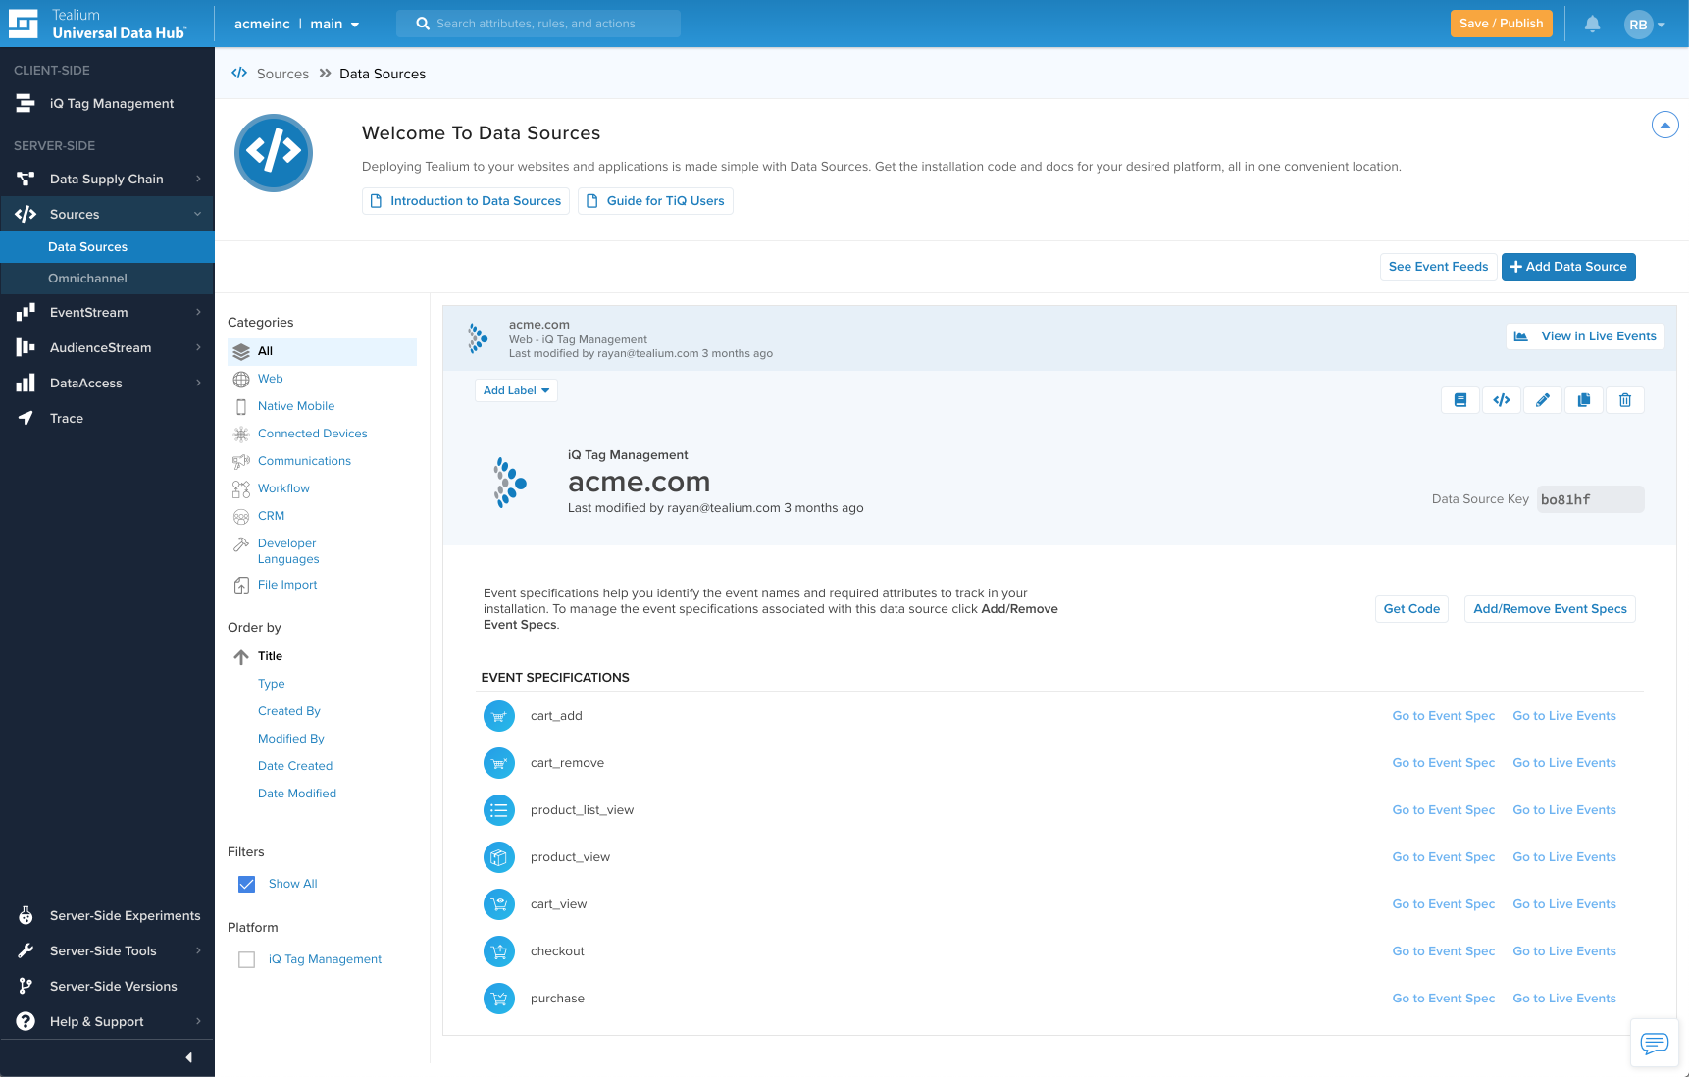
Task: Open the RB user avatar menu
Action: pyautogui.click(x=1645, y=25)
